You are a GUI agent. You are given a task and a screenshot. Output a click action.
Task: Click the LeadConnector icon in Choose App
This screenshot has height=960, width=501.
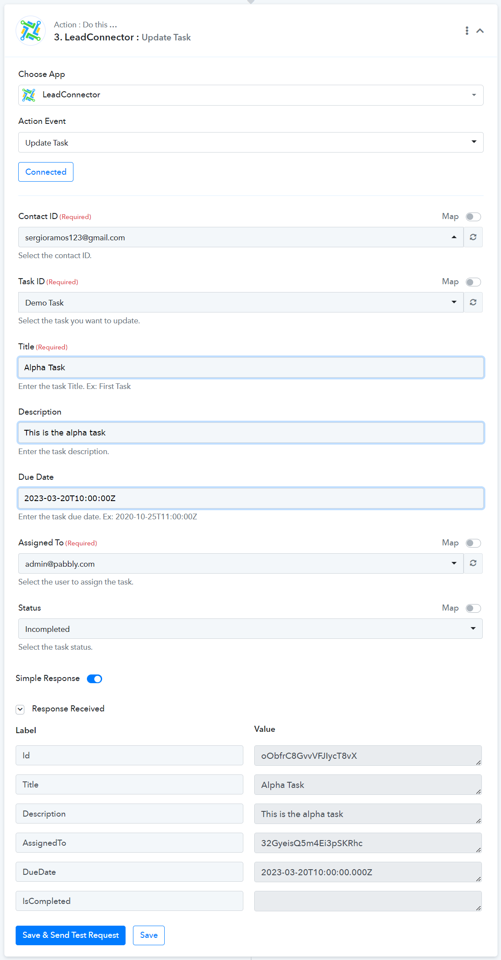click(29, 95)
